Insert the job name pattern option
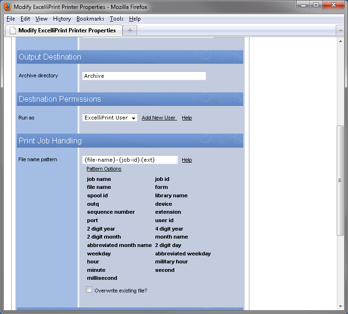The width and height of the screenshot is (348, 314). (99, 179)
